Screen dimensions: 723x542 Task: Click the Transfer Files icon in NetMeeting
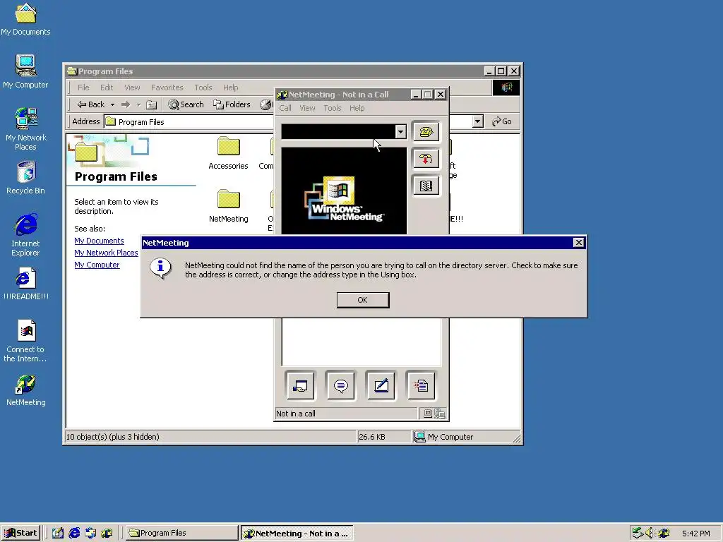pos(421,386)
